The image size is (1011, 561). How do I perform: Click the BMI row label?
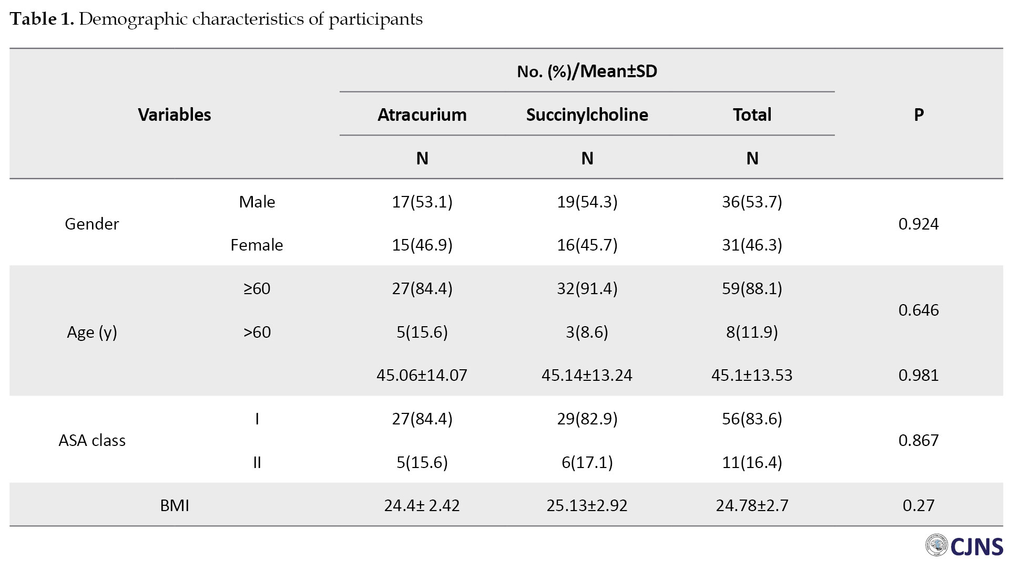[175, 505]
